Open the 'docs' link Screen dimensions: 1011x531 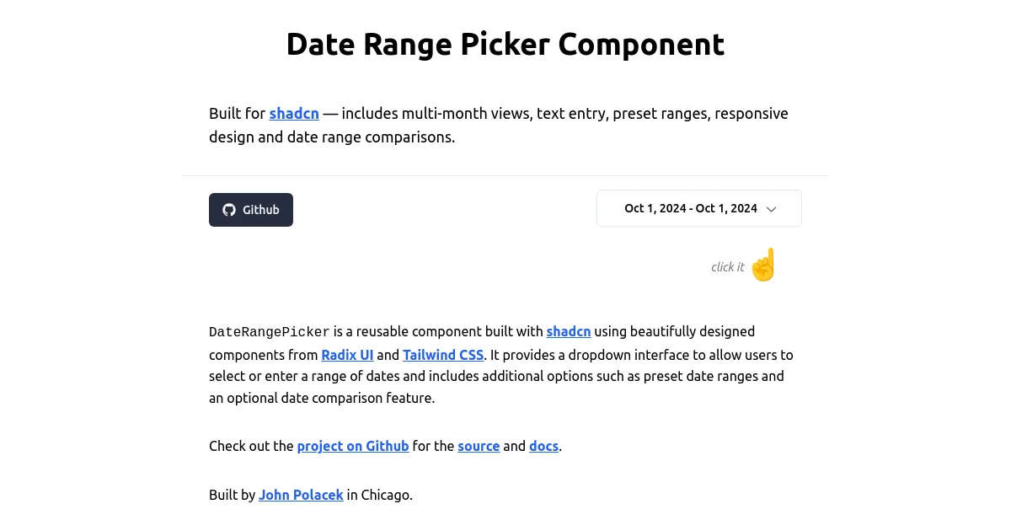click(543, 446)
